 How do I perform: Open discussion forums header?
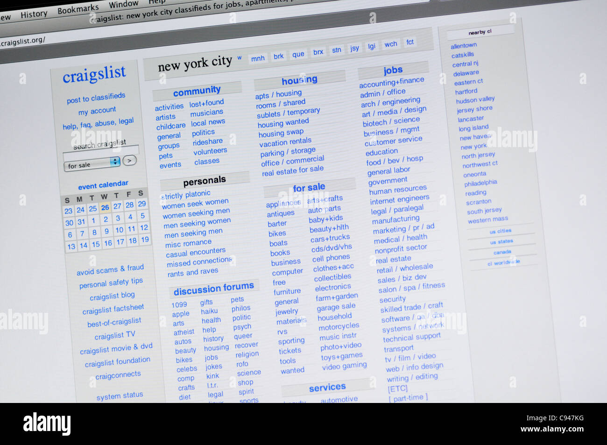(x=213, y=288)
